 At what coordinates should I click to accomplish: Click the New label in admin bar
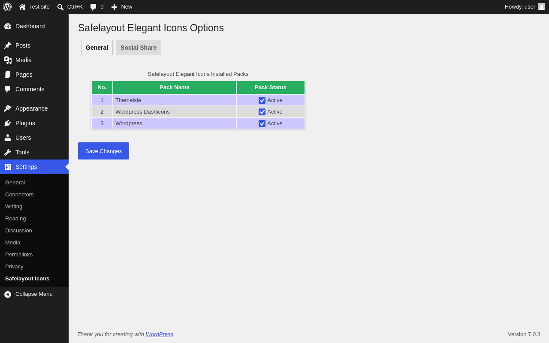point(127,7)
